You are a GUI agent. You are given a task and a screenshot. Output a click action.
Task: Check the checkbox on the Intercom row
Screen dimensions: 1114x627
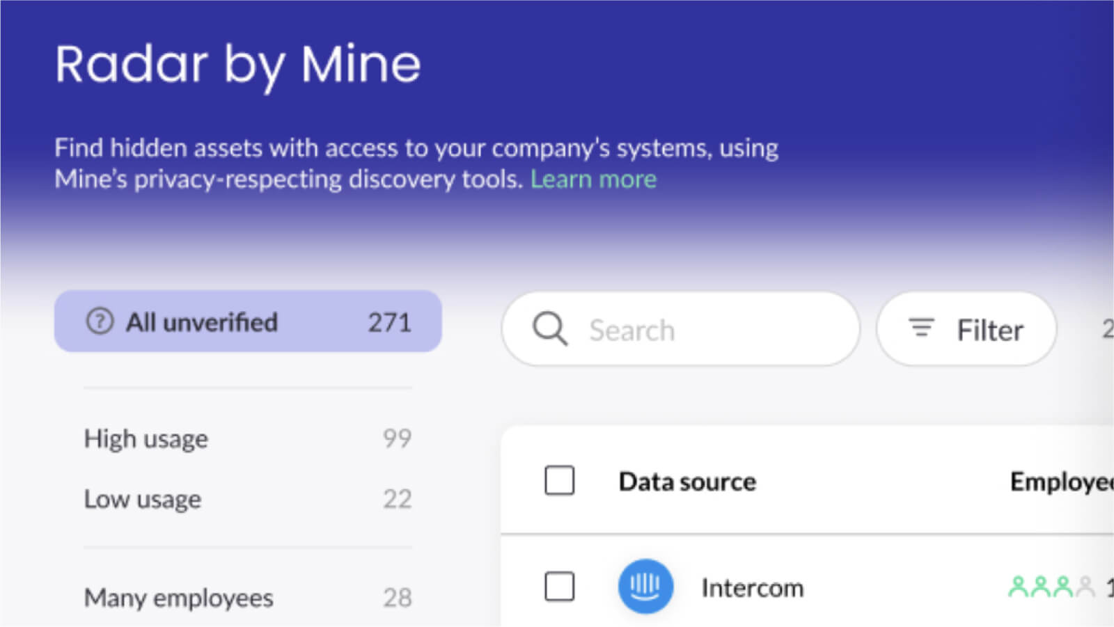[x=559, y=587]
